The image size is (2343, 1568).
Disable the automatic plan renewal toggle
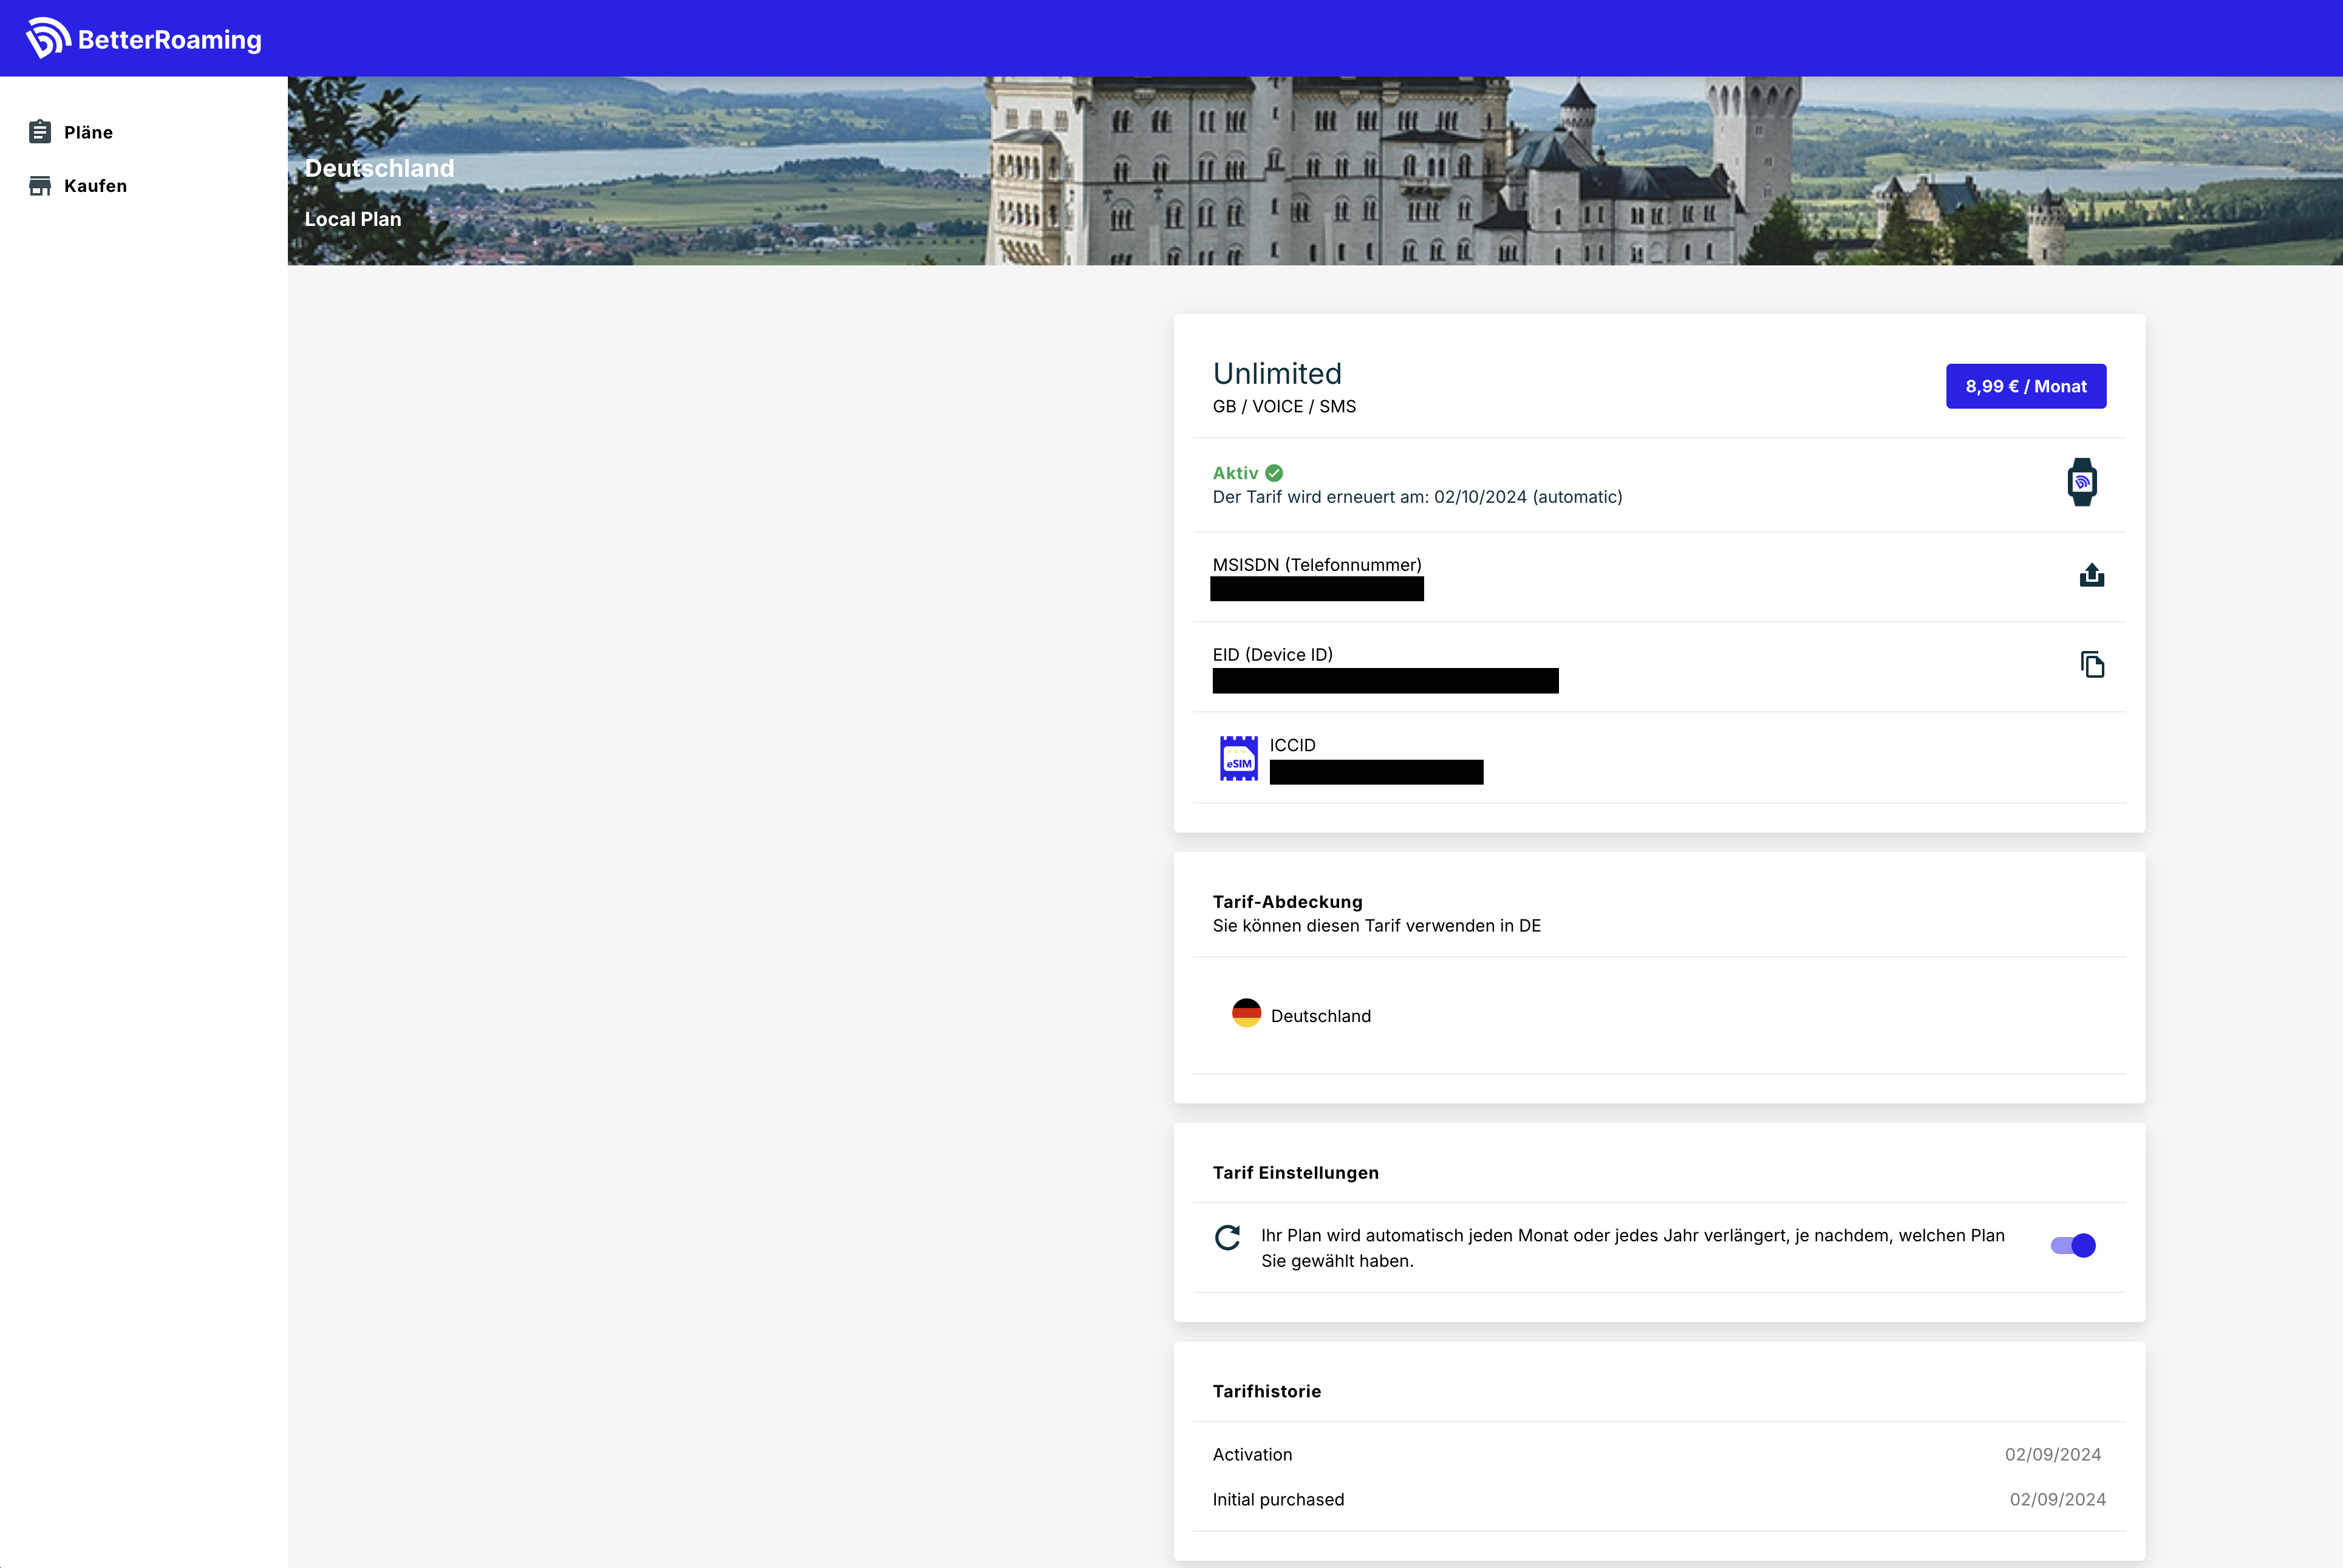tap(2073, 1245)
